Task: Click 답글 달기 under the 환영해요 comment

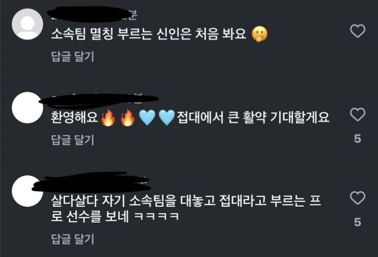Action: click(x=73, y=140)
